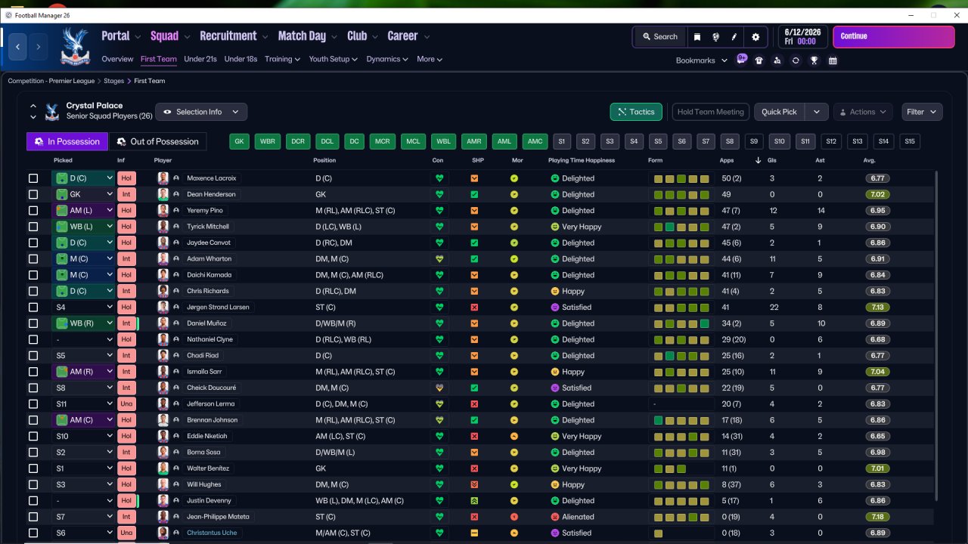This screenshot has height=544, width=968.
Task: Open Nathaniel Clyne's empty picked-position dropdown
Action: (83, 339)
